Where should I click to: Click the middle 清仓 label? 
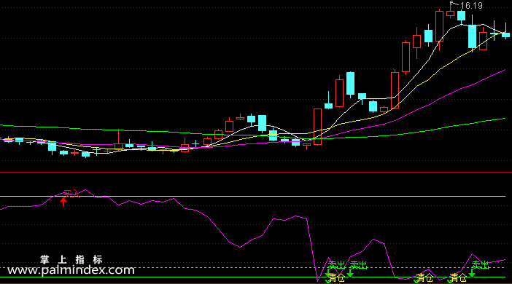[x=424, y=277]
